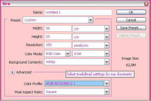Click Save Preset... button
Image resolution: width=151 pixels, height=101 pixels.
pos(131,28)
